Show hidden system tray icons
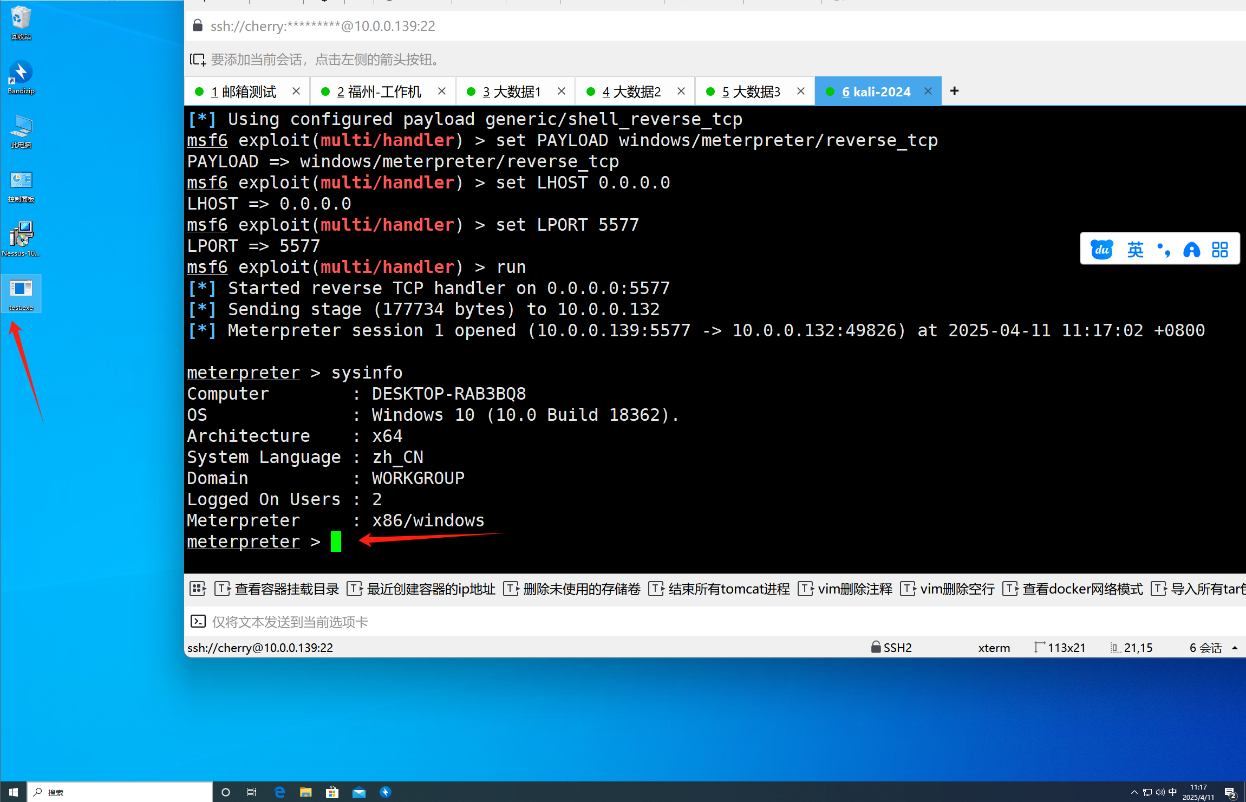This screenshot has width=1246, height=802. (1134, 792)
